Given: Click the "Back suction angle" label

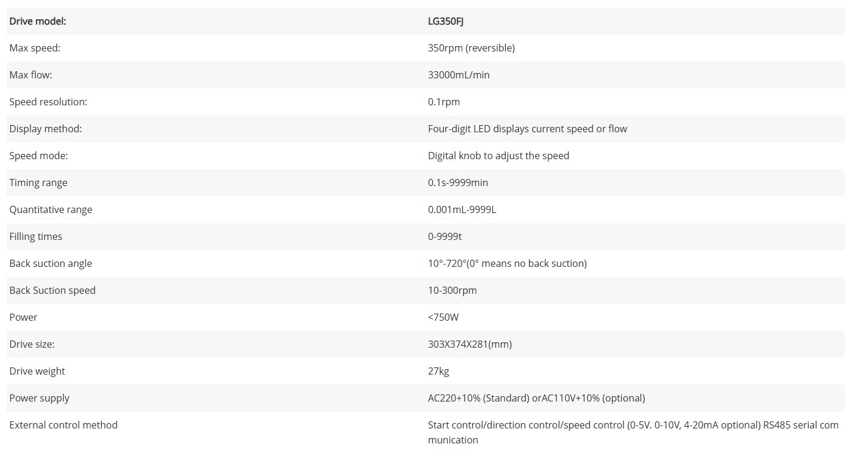Looking at the screenshot, I should [50, 263].
